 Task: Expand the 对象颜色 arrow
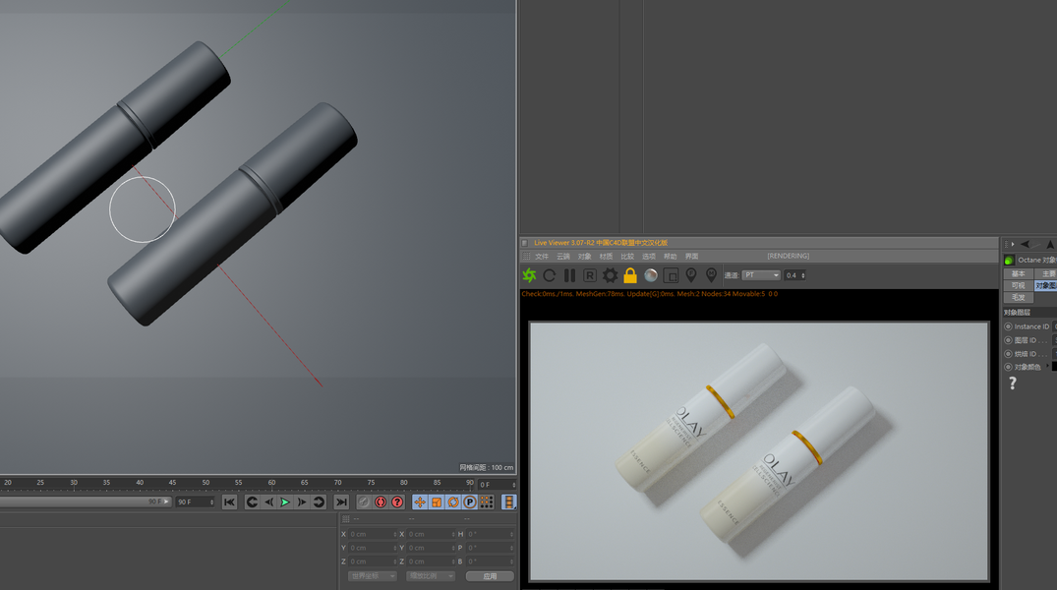(1047, 366)
